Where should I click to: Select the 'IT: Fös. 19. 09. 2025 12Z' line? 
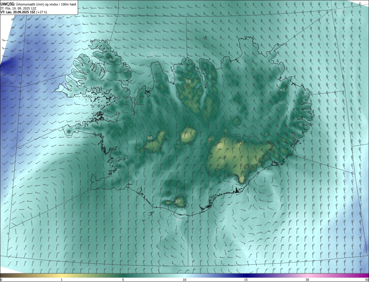tap(19, 8)
